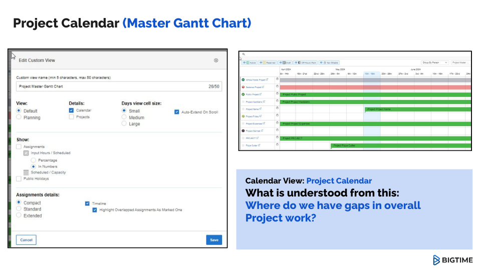Screen dimensions: 481x270
Task: Open external link icon for Project Friday
Action: point(261,116)
